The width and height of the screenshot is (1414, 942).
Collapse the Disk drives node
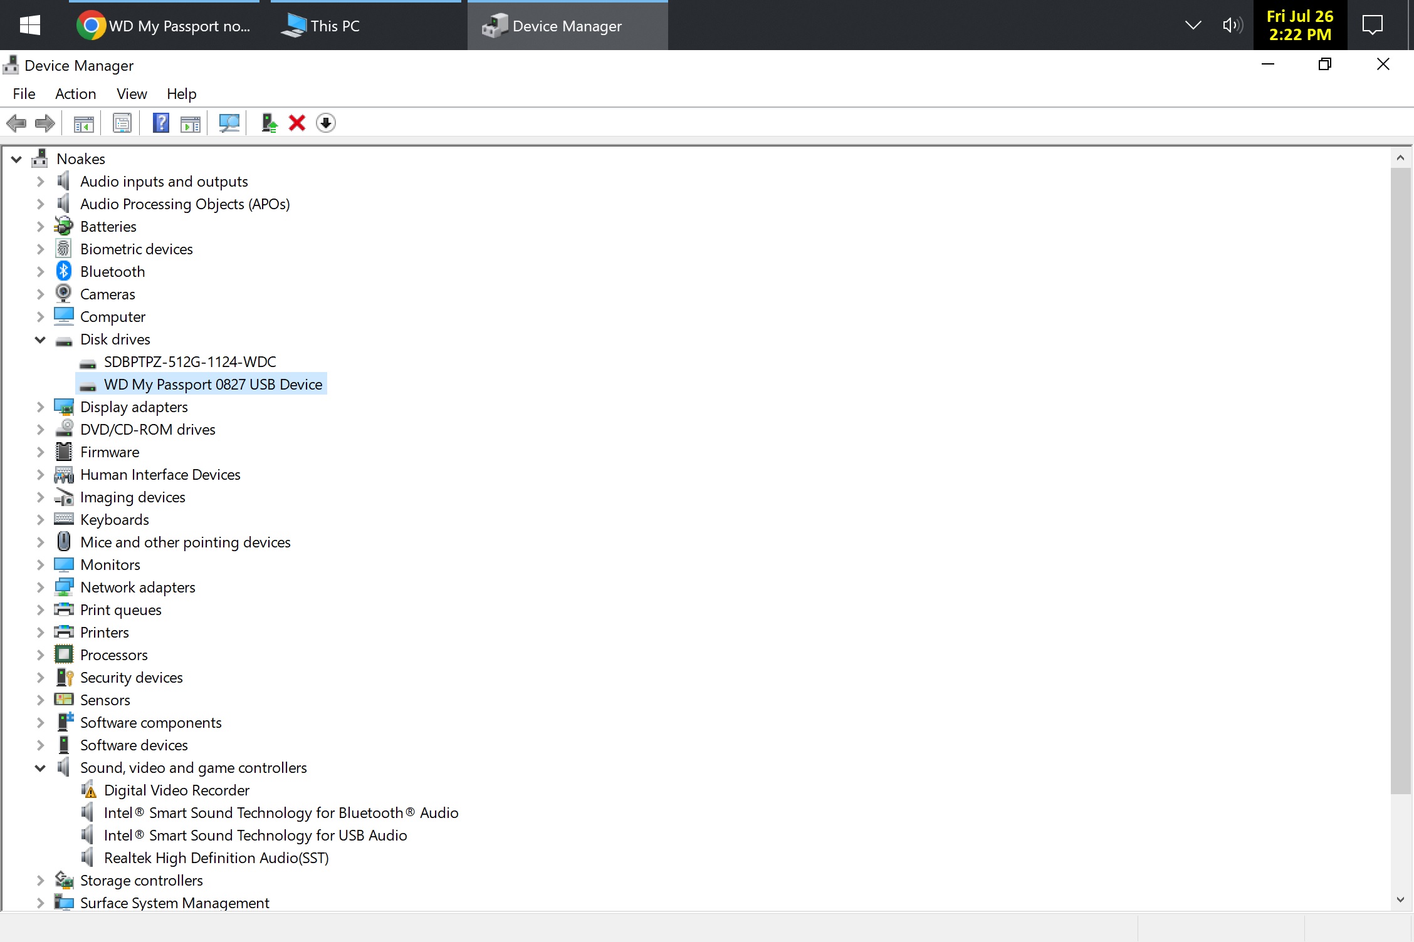point(40,339)
